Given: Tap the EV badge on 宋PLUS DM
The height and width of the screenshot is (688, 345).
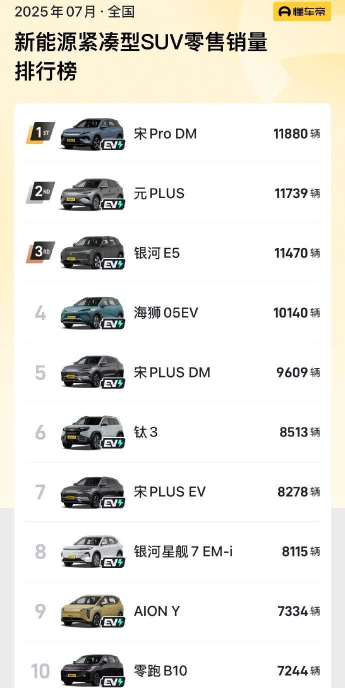Looking at the screenshot, I should click(112, 383).
